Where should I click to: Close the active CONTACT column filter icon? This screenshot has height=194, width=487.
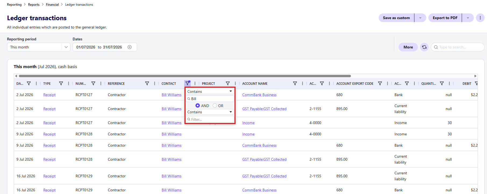tap(187, 83)
